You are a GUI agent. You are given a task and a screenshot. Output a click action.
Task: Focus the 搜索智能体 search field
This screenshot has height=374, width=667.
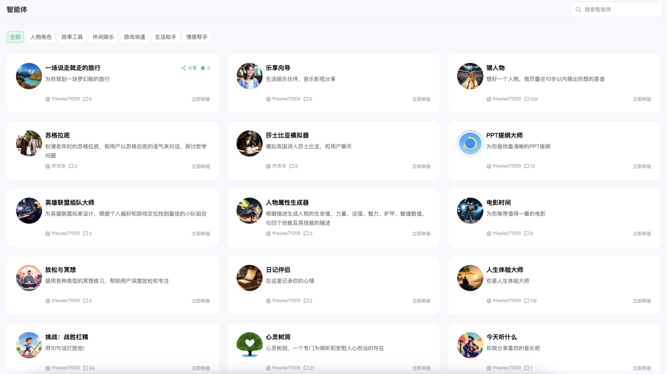click(x=616, y=9)
